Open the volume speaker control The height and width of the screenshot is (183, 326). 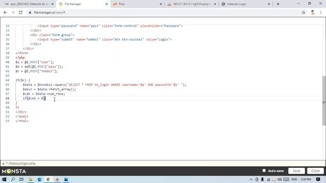(280, 179)
